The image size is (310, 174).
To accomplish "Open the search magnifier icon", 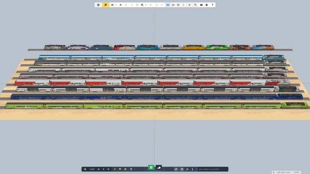I will click(114, 169).
